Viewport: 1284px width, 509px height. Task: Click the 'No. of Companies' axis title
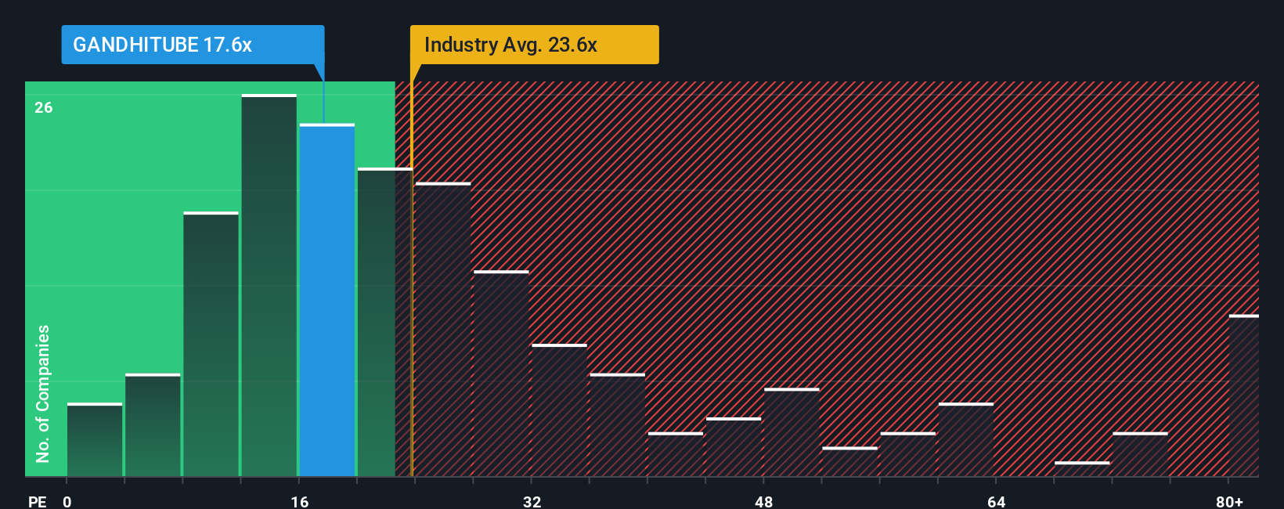click(x=43, y=393)
